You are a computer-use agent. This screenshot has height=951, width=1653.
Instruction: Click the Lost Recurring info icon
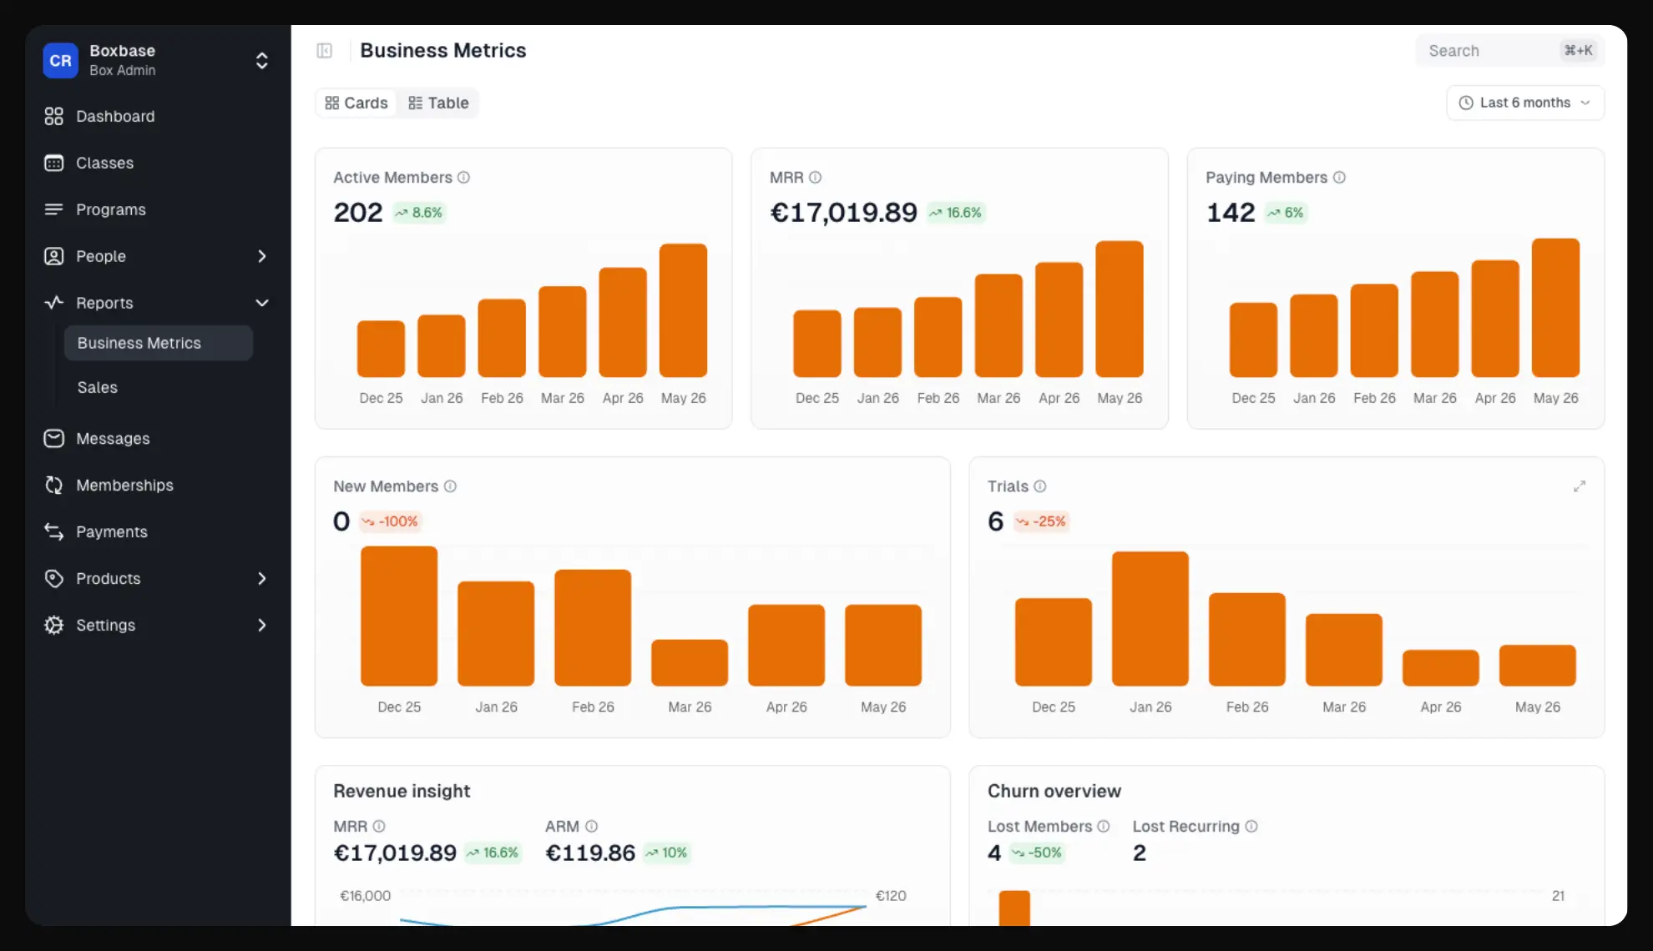tap(1251, 826)
